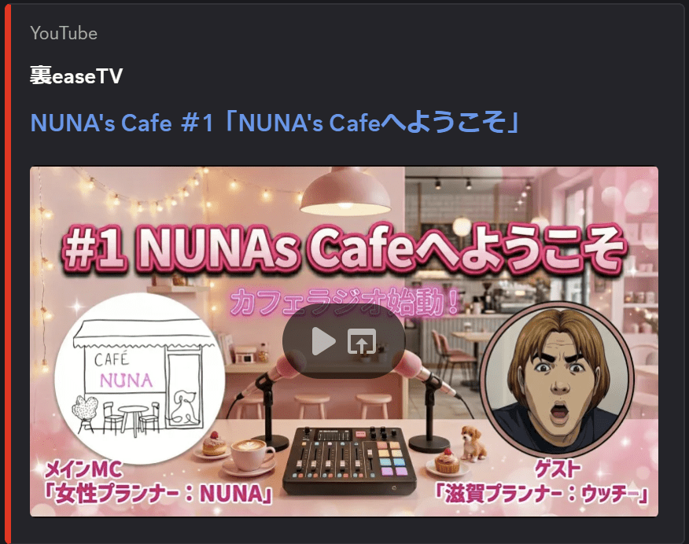Click the カフェラジオ始動！ neon text
The width and height of the screenshot is (689, 544).
coord(344,303)
